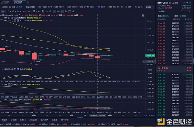The height and width of the screenshot is (127, 194).
Task: Click the pop-out window icon beside fullscreen
Action: [x=142, y=7]
